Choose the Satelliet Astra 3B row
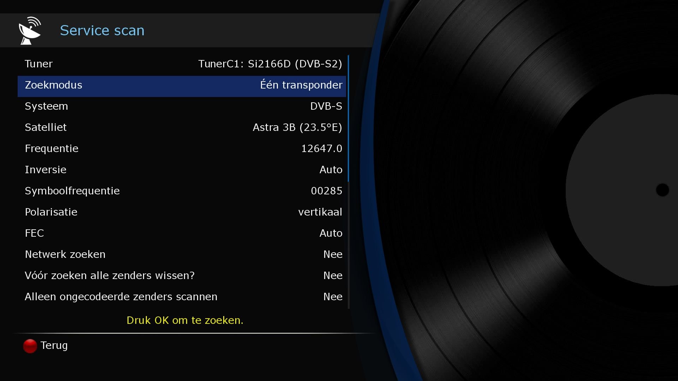 click(x=182, y=127)
